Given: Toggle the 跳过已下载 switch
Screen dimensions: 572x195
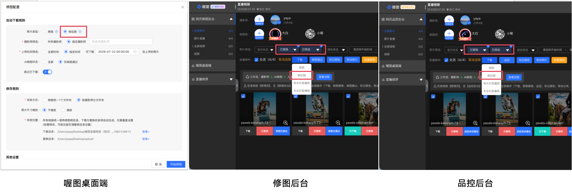Looking at the screenshot, I should [x=47, y=72].
